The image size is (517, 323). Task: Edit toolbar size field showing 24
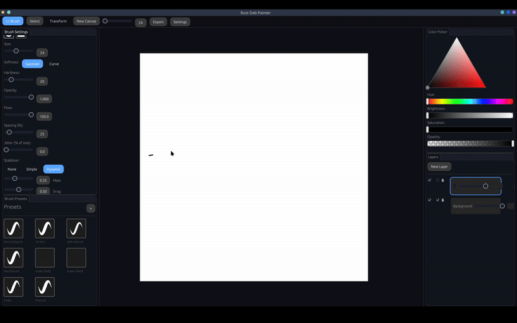(140, 23)
